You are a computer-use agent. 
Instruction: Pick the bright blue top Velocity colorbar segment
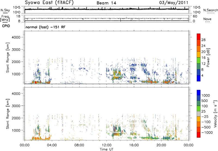pyautogui.click(x=199, y=93)
